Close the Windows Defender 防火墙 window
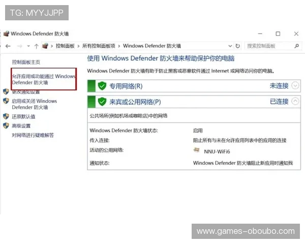The width and height of the screenshot is (305, 244). 296,34
